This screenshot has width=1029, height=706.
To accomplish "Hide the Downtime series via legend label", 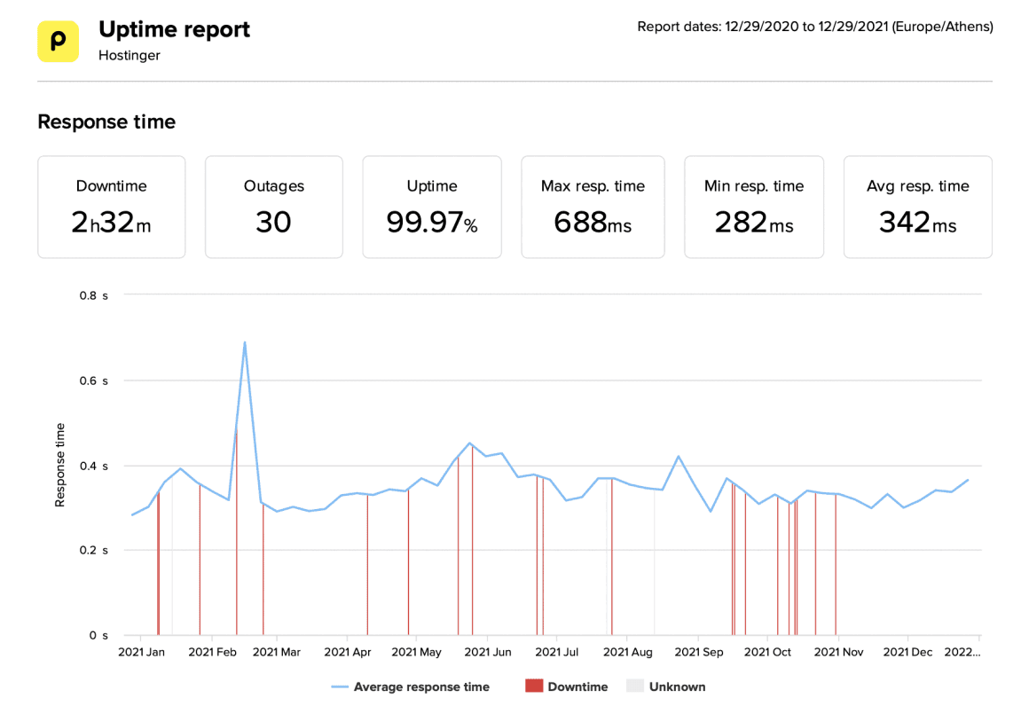I will click(x=577, y=686).
